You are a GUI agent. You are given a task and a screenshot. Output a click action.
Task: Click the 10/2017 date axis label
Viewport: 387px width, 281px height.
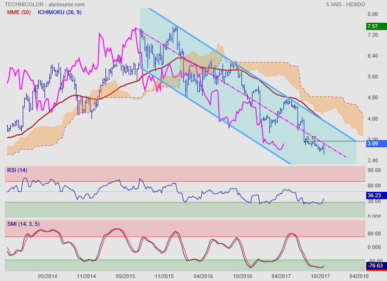click(x=320, y=276)
